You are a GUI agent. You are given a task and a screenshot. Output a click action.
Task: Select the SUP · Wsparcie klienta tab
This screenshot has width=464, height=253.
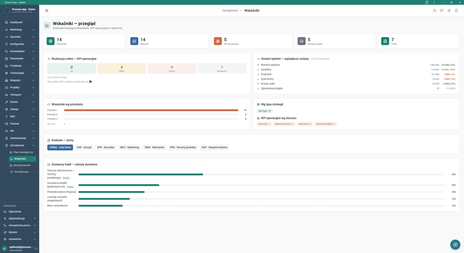(214, 147)
